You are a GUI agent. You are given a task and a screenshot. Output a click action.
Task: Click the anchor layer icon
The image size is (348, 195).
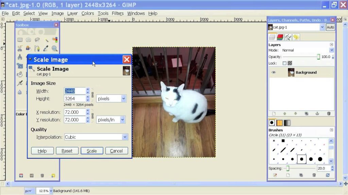point(317,114)
